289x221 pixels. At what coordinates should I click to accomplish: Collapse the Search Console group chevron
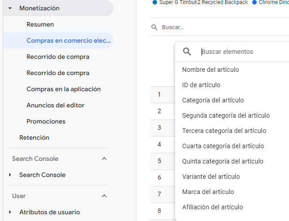point(104,159)
